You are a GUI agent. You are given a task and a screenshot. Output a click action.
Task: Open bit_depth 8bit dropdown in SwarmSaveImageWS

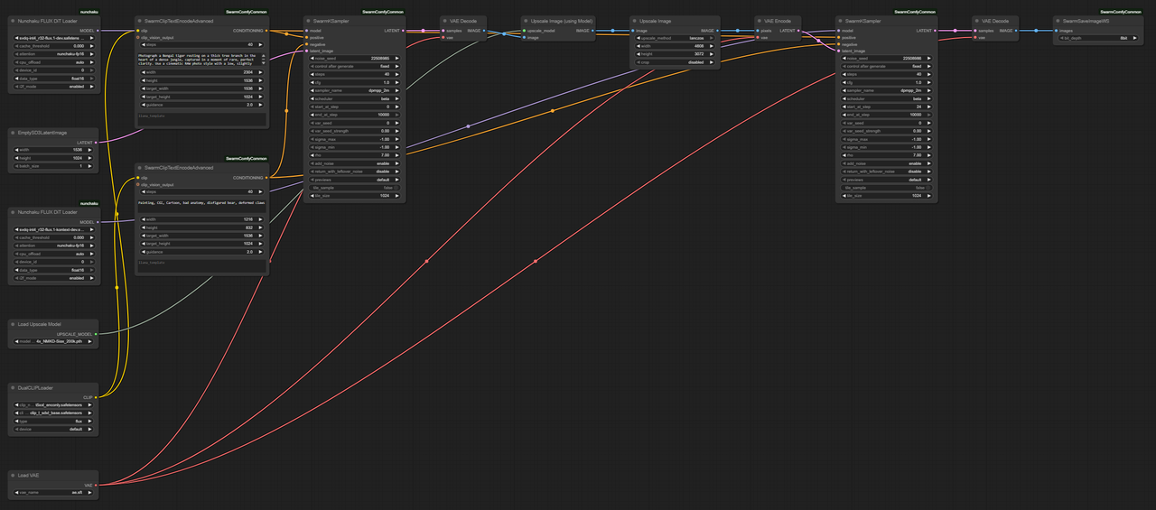(1096, 38)
